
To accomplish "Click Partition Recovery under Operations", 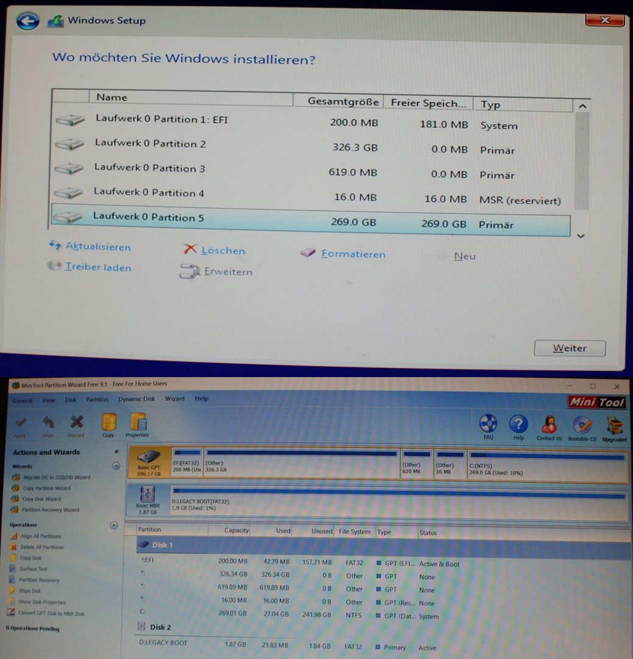I will (34, 580).
